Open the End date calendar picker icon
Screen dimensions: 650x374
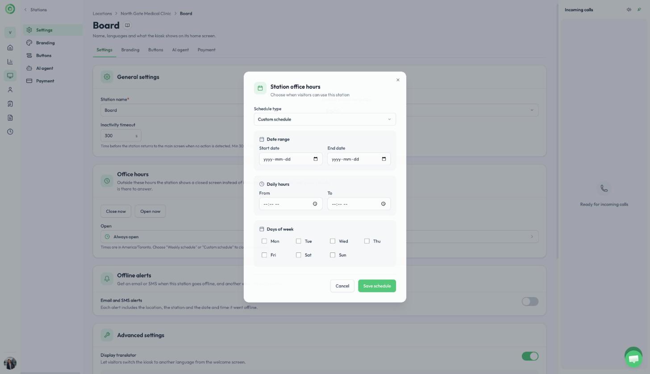[384, 159]
